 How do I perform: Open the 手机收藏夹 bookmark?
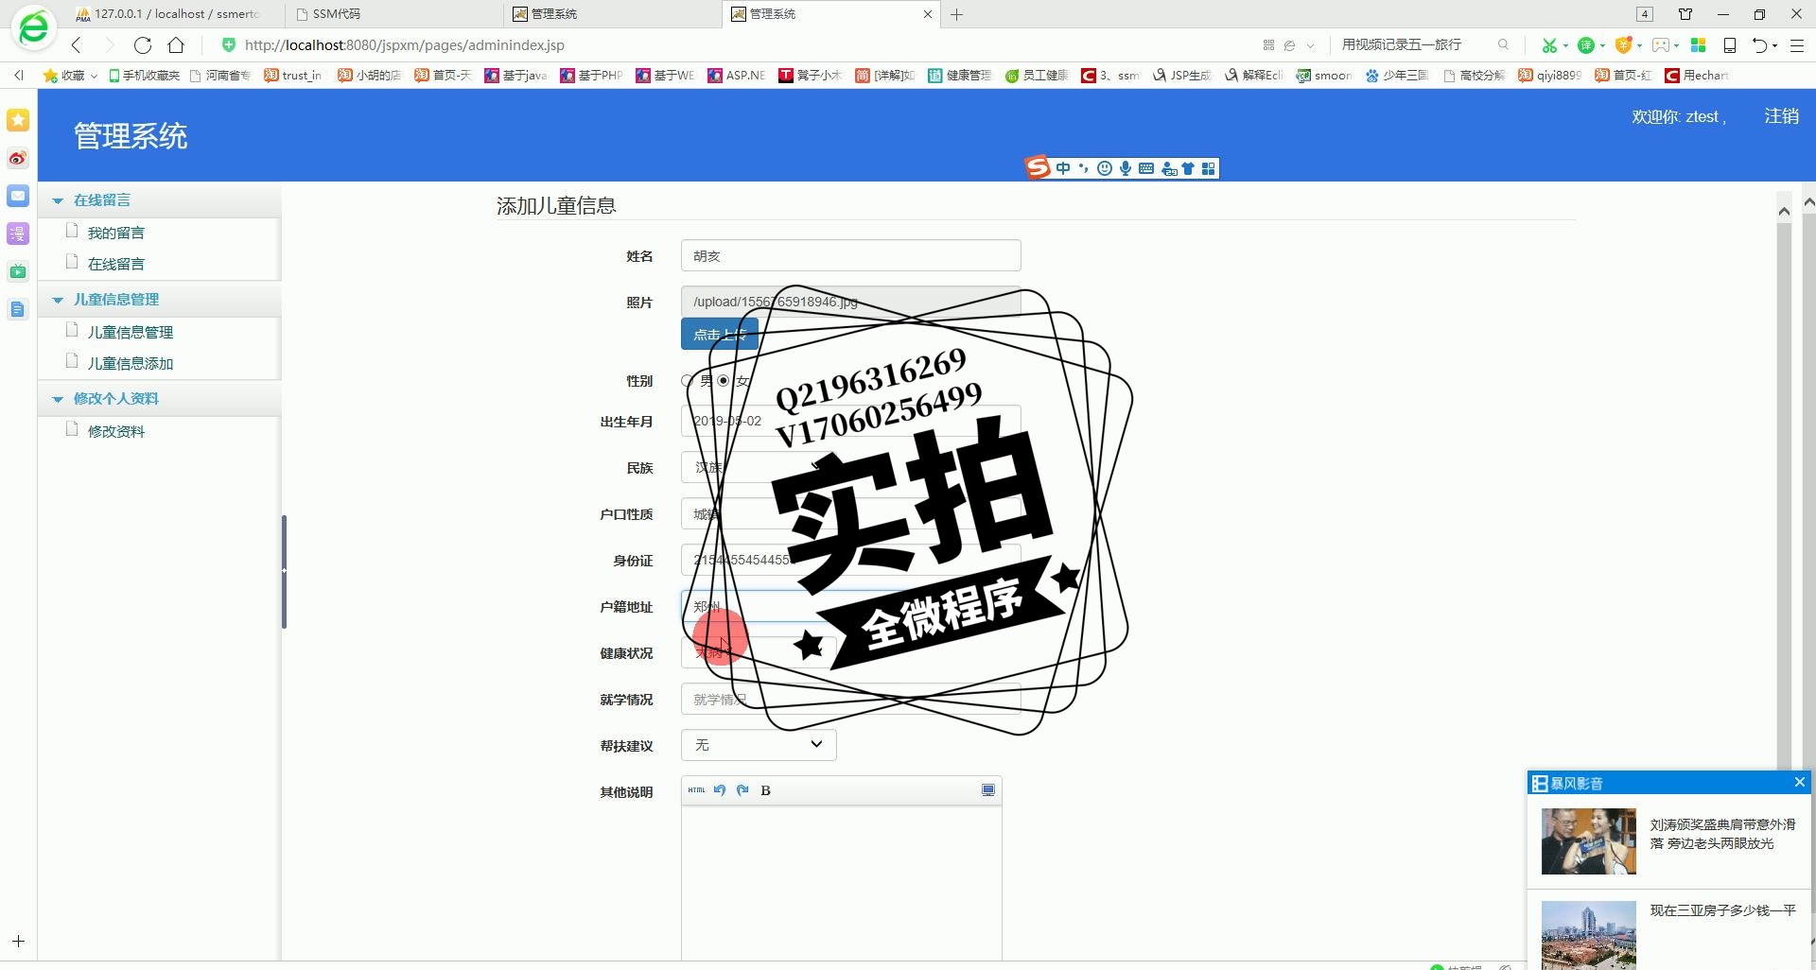(144, 76)
